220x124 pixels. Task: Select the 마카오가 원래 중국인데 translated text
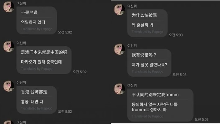pyautogui.click(x=41, y=62)
